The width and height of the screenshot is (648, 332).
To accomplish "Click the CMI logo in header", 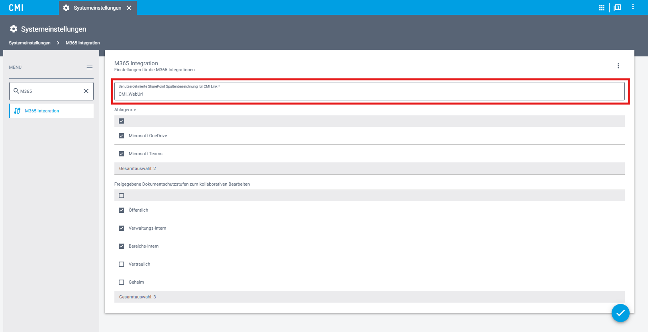I will [16, 8].
